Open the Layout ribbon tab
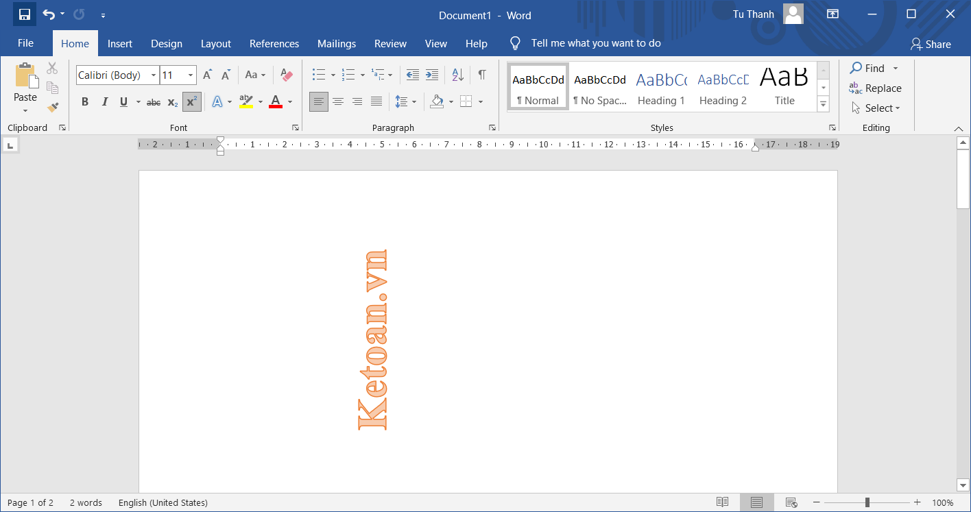 [216, 44]
